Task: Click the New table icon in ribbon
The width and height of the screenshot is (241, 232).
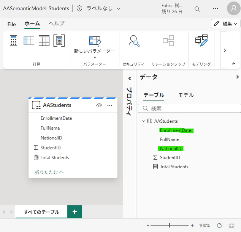Action: point(44,41)
